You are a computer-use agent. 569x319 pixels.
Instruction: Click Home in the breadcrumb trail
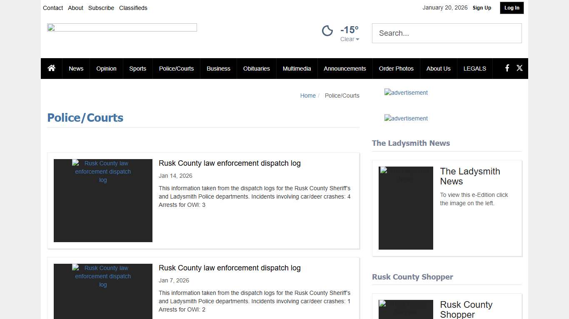point(308,96)
